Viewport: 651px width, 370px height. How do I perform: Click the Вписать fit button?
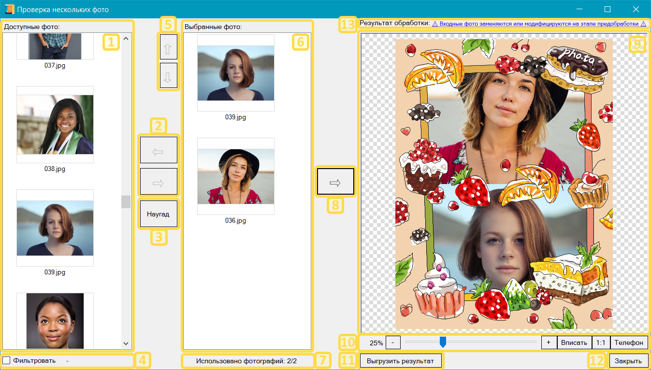(574, 342)
